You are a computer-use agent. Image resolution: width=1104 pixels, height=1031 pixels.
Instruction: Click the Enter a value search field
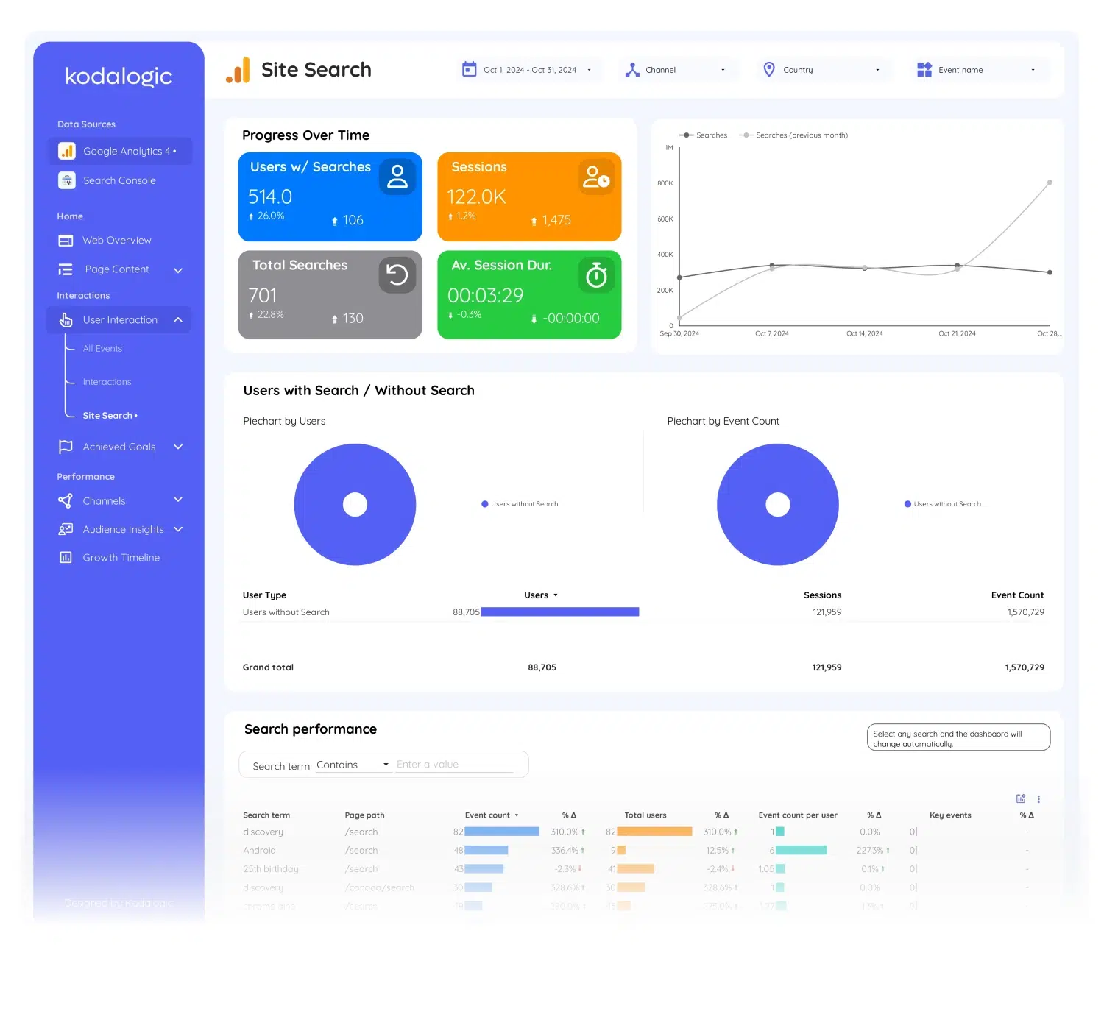454,765
